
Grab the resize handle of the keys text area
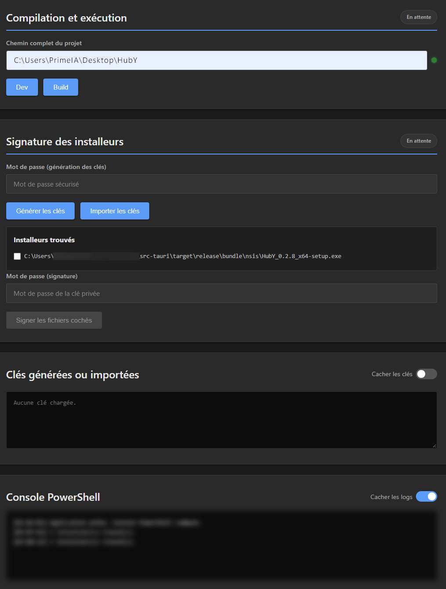pyautogui.click(x=434, y=445)
